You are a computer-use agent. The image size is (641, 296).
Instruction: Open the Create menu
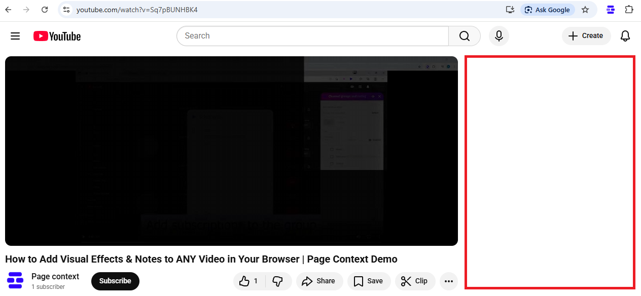pyautogui.click(x=586, y=36)
